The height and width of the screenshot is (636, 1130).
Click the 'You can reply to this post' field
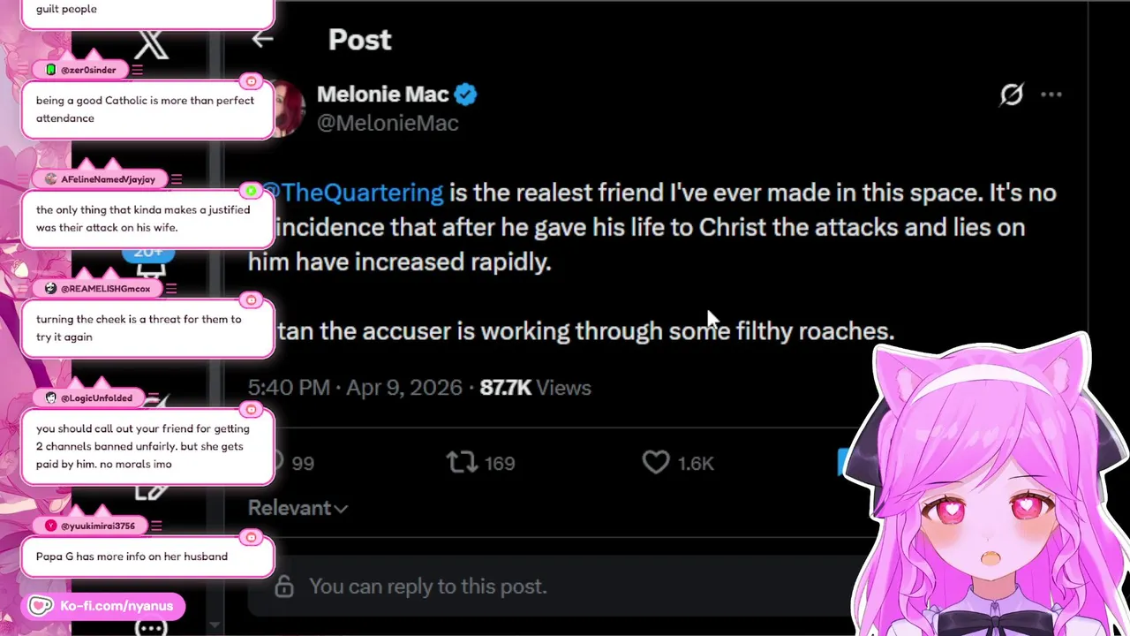[428, 587]
